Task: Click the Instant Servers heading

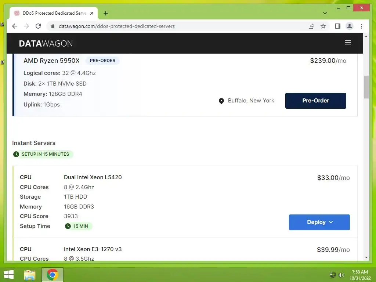Action: coord(34,143)
